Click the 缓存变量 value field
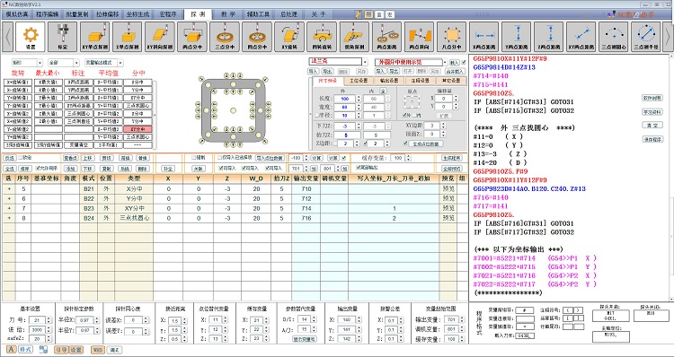This screenshot has height=357, width=674. (398, 158)
